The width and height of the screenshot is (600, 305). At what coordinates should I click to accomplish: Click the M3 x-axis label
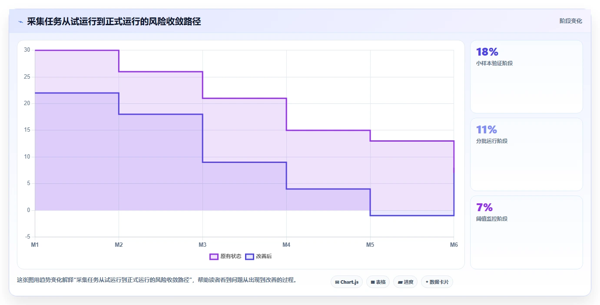tap(202, 245)
